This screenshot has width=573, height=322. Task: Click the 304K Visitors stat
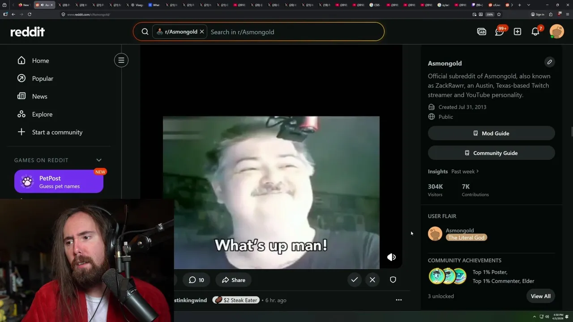coord(436,190)
